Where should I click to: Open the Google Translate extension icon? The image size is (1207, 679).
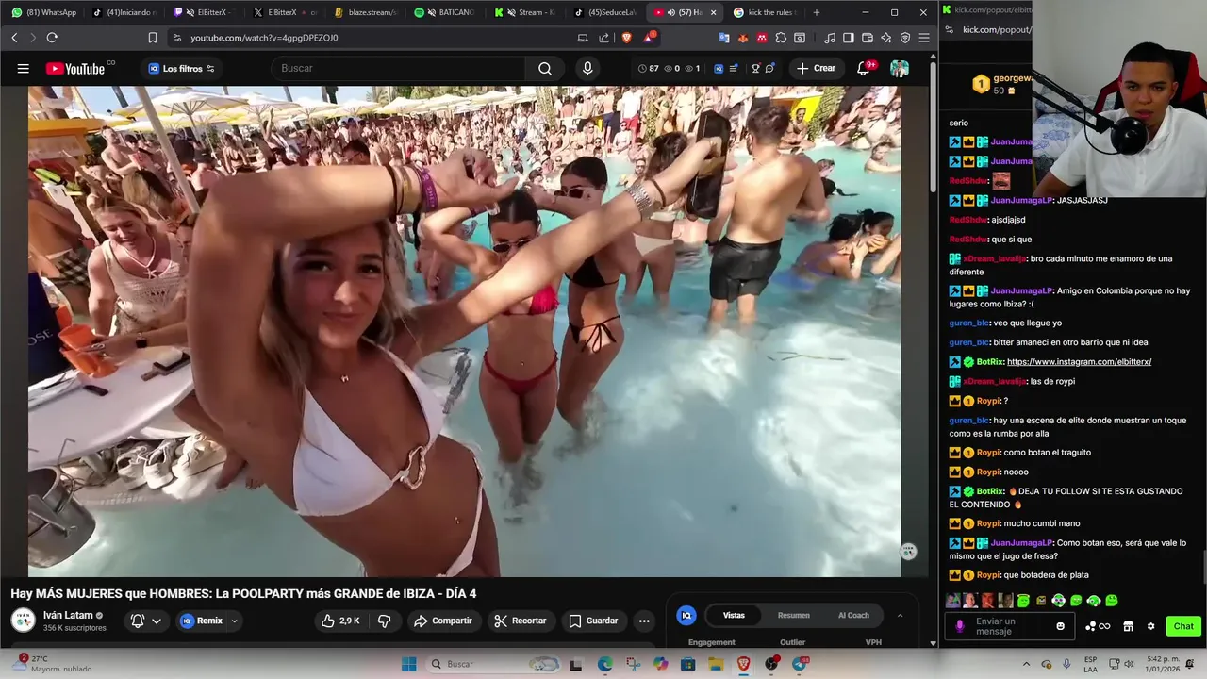point(724,38)
